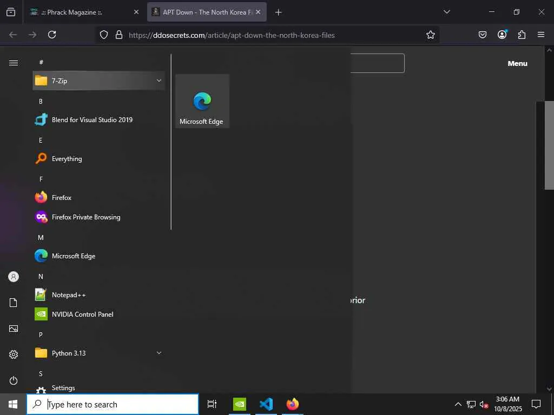Open network status tray icon
Viewport: 554px width, 415px height.
(x=471, y=404)
